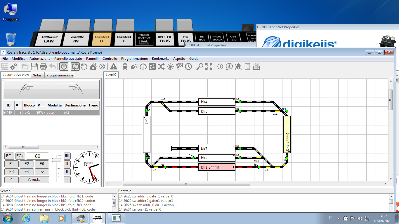The width and height of the screenshot is (399, 224).
Task: Toggle automatic mode in toolbar
Action: tap(75, 66)
